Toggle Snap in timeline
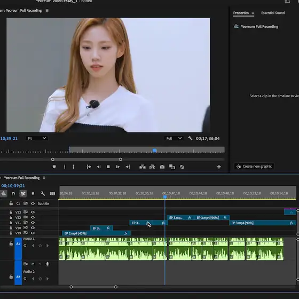The height and width of the screenshot is (299, 299). 13,194
